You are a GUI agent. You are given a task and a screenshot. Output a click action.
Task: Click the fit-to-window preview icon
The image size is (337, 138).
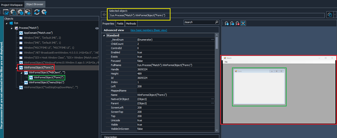point(243,23)
